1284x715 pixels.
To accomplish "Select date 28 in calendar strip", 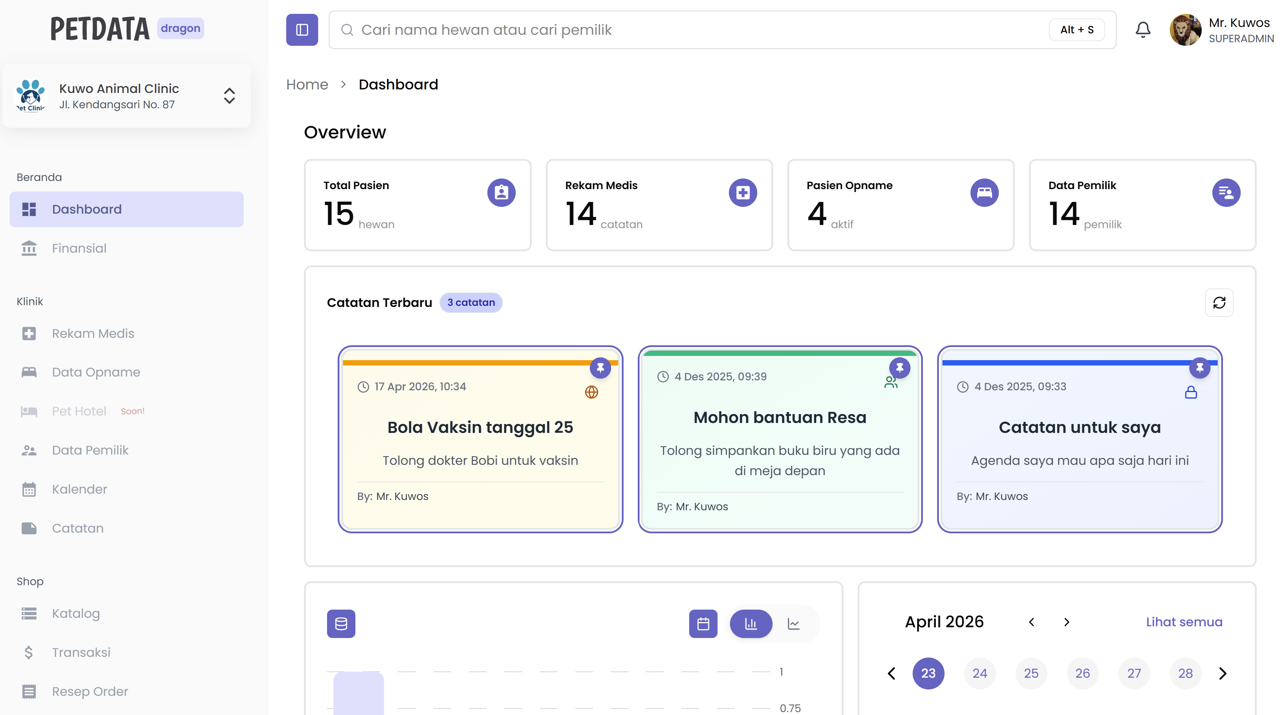I will coord(1185,673).
